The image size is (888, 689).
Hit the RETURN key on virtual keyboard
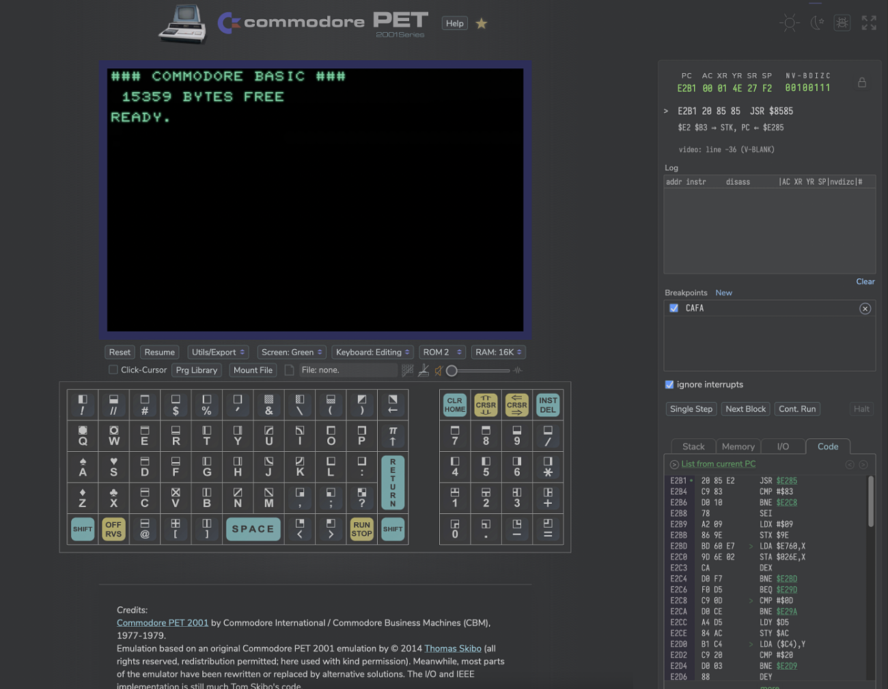tap(393, 483)
